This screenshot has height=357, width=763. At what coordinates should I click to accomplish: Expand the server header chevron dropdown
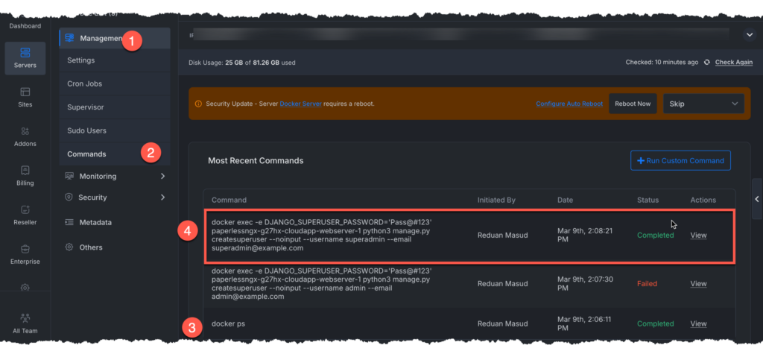[748, 34]
